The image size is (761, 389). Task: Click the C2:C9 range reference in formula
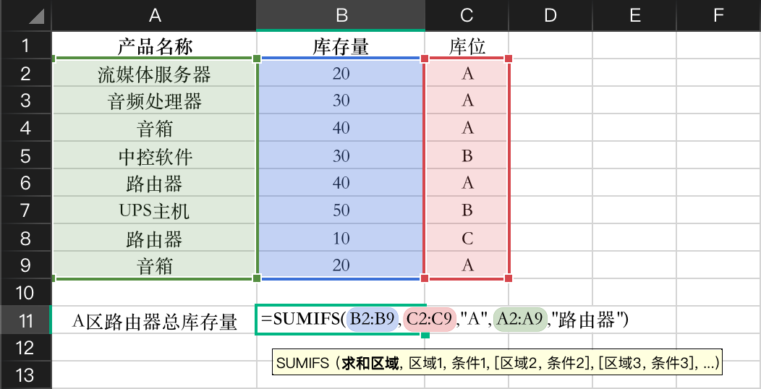pos(430,319)
